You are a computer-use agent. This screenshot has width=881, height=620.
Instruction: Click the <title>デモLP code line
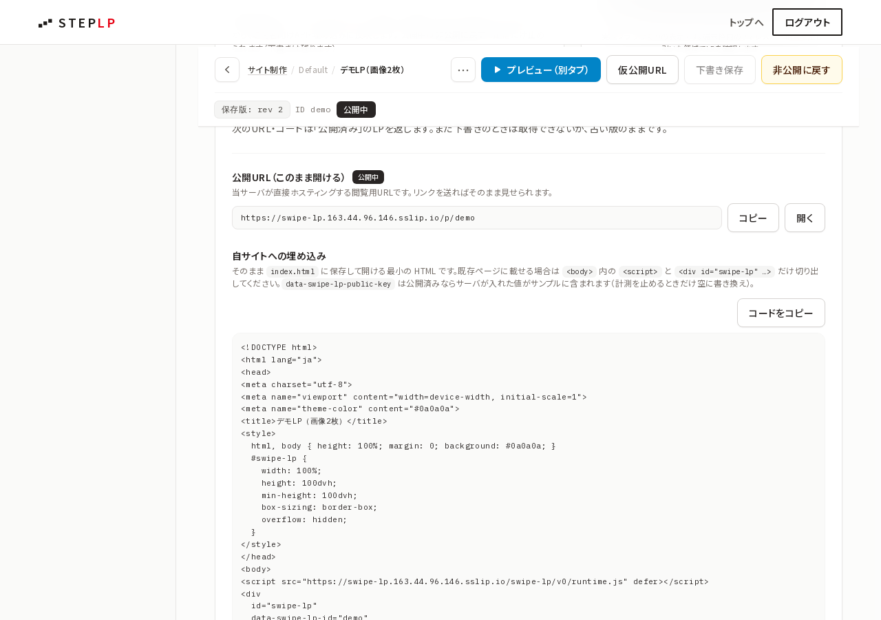pos(314,421)
